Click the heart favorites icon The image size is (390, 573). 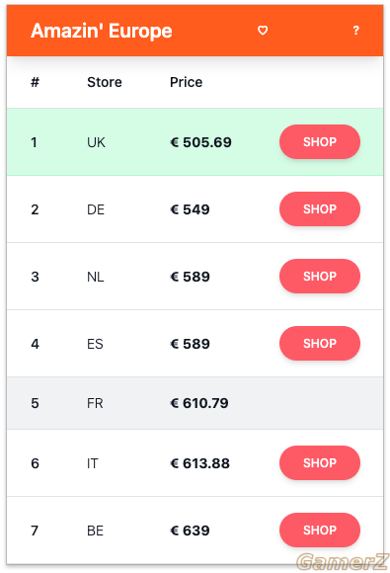pyautogui.click(x=263, y=31)
